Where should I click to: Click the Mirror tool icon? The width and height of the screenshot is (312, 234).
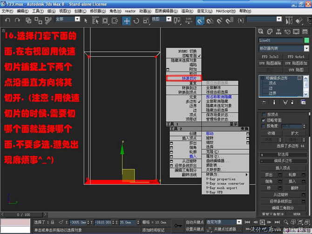[289, 20]
